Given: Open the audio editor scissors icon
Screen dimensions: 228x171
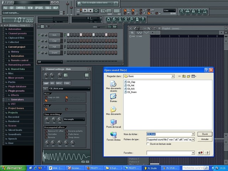Looking at the screenshot, I should [126, 19].
